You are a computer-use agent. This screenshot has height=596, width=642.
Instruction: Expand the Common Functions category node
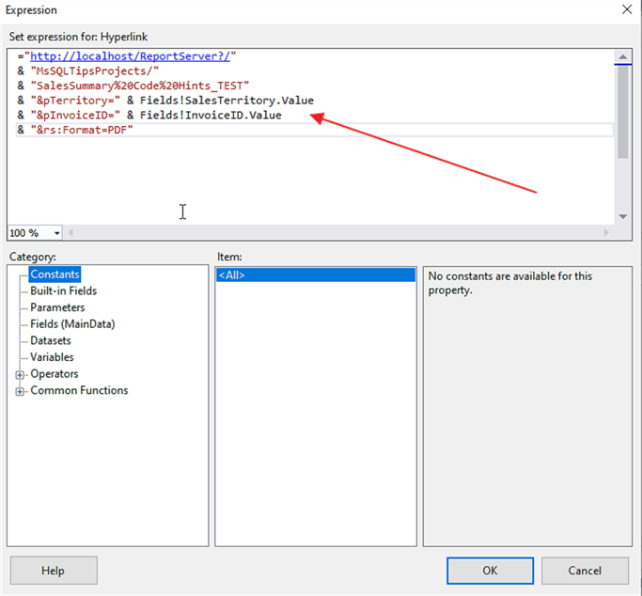coord(21,391)
